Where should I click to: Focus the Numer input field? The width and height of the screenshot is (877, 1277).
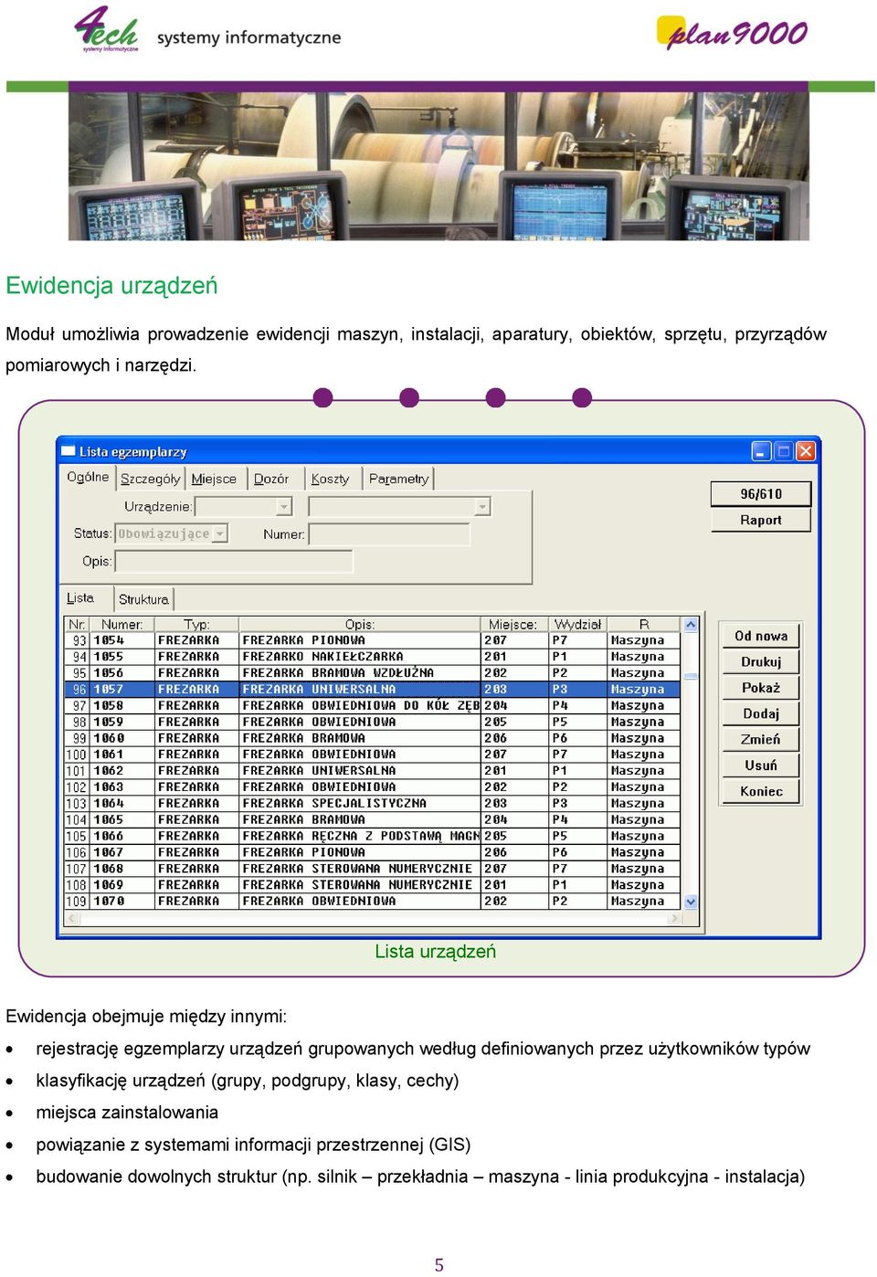[389, 534]
